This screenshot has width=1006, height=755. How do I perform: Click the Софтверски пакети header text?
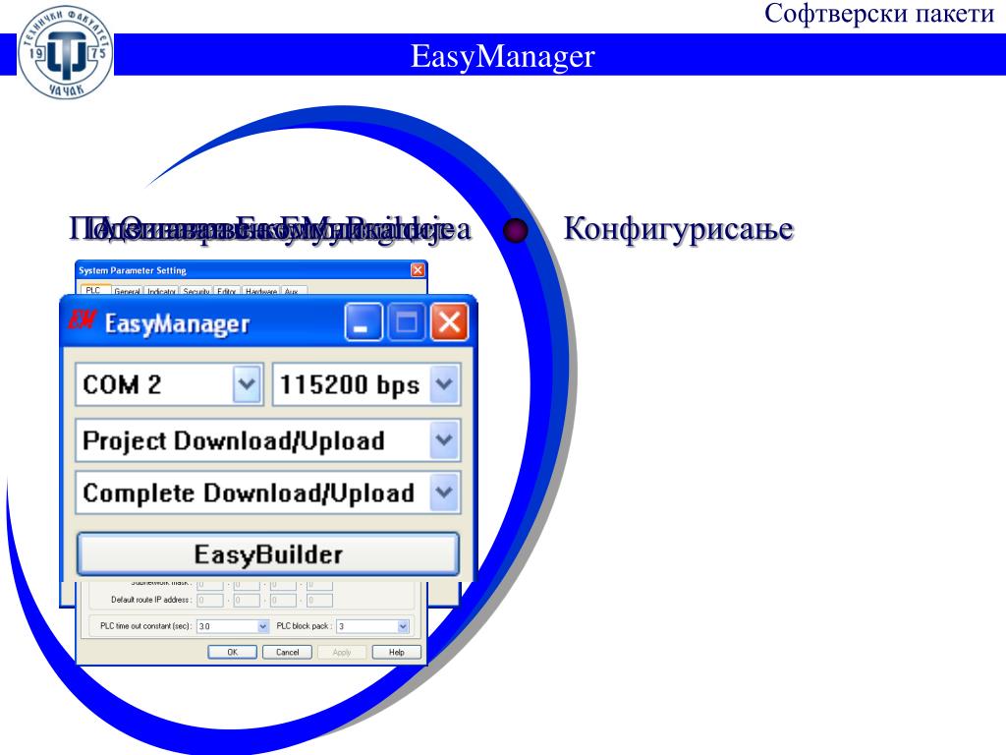tap(879, 14)
